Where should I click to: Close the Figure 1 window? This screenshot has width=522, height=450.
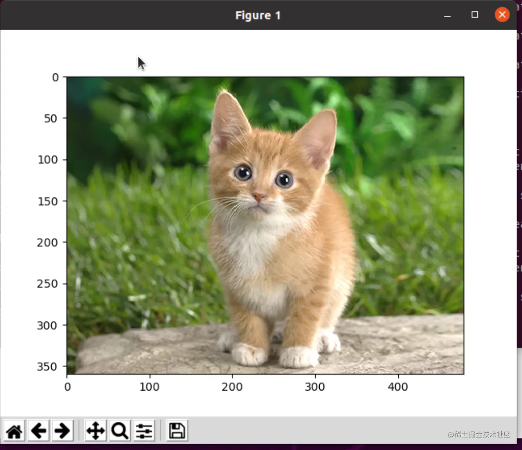pyautogui.click(x=502, y=15)
